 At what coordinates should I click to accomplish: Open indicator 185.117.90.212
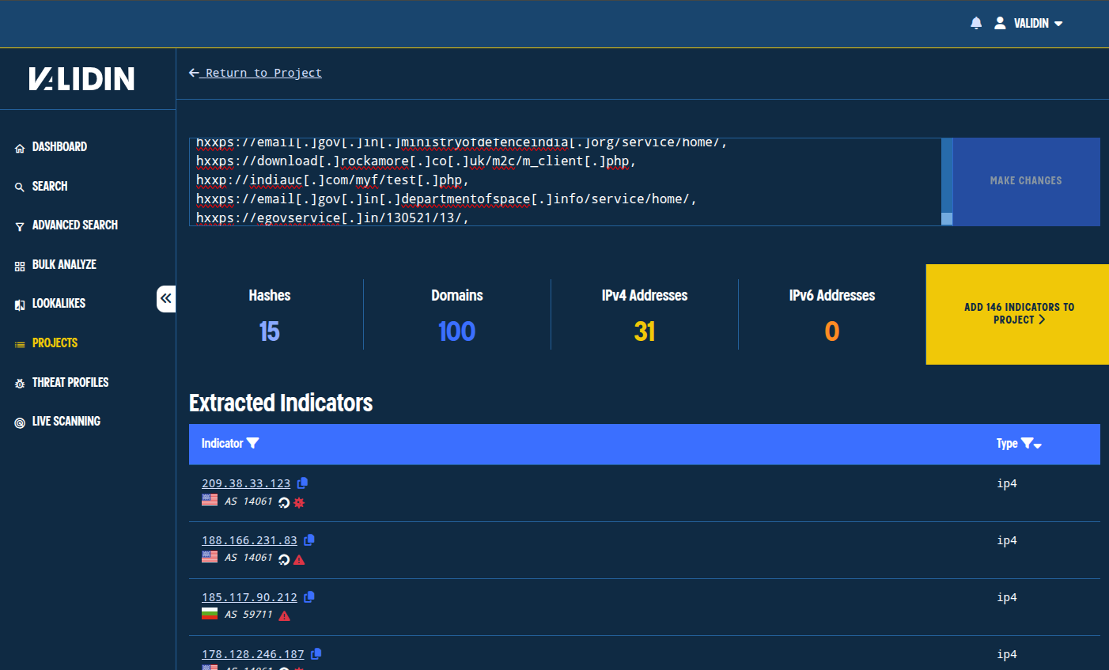coord(249,597)
